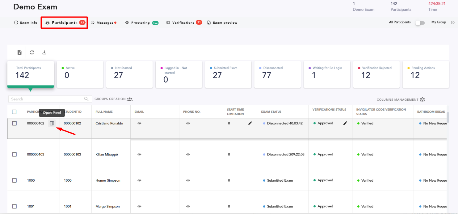
Task: Filter by Waiting for Re-Login card
Action: click(327, 74)
